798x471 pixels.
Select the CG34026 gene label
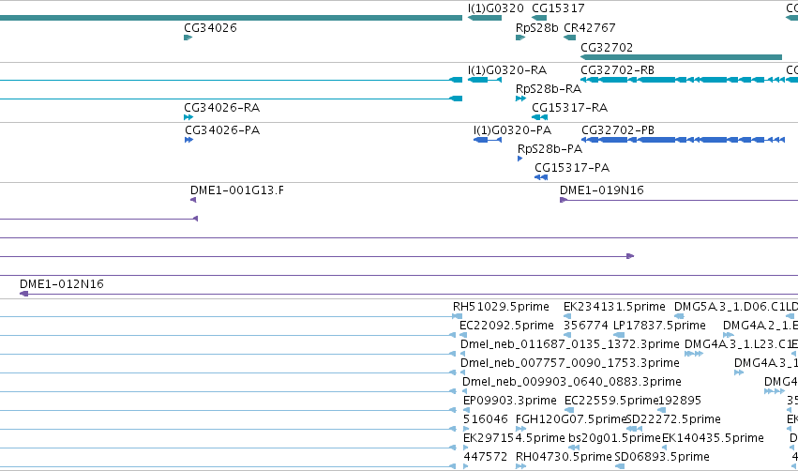[210, 28]
